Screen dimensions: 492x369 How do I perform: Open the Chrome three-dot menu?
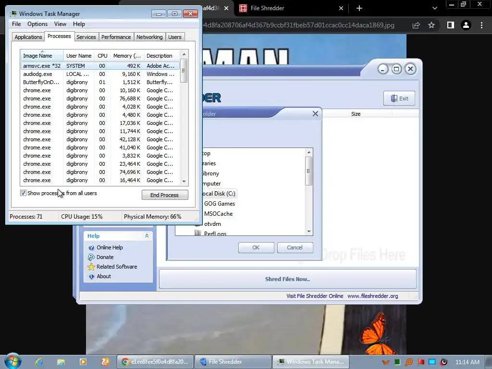481,25
